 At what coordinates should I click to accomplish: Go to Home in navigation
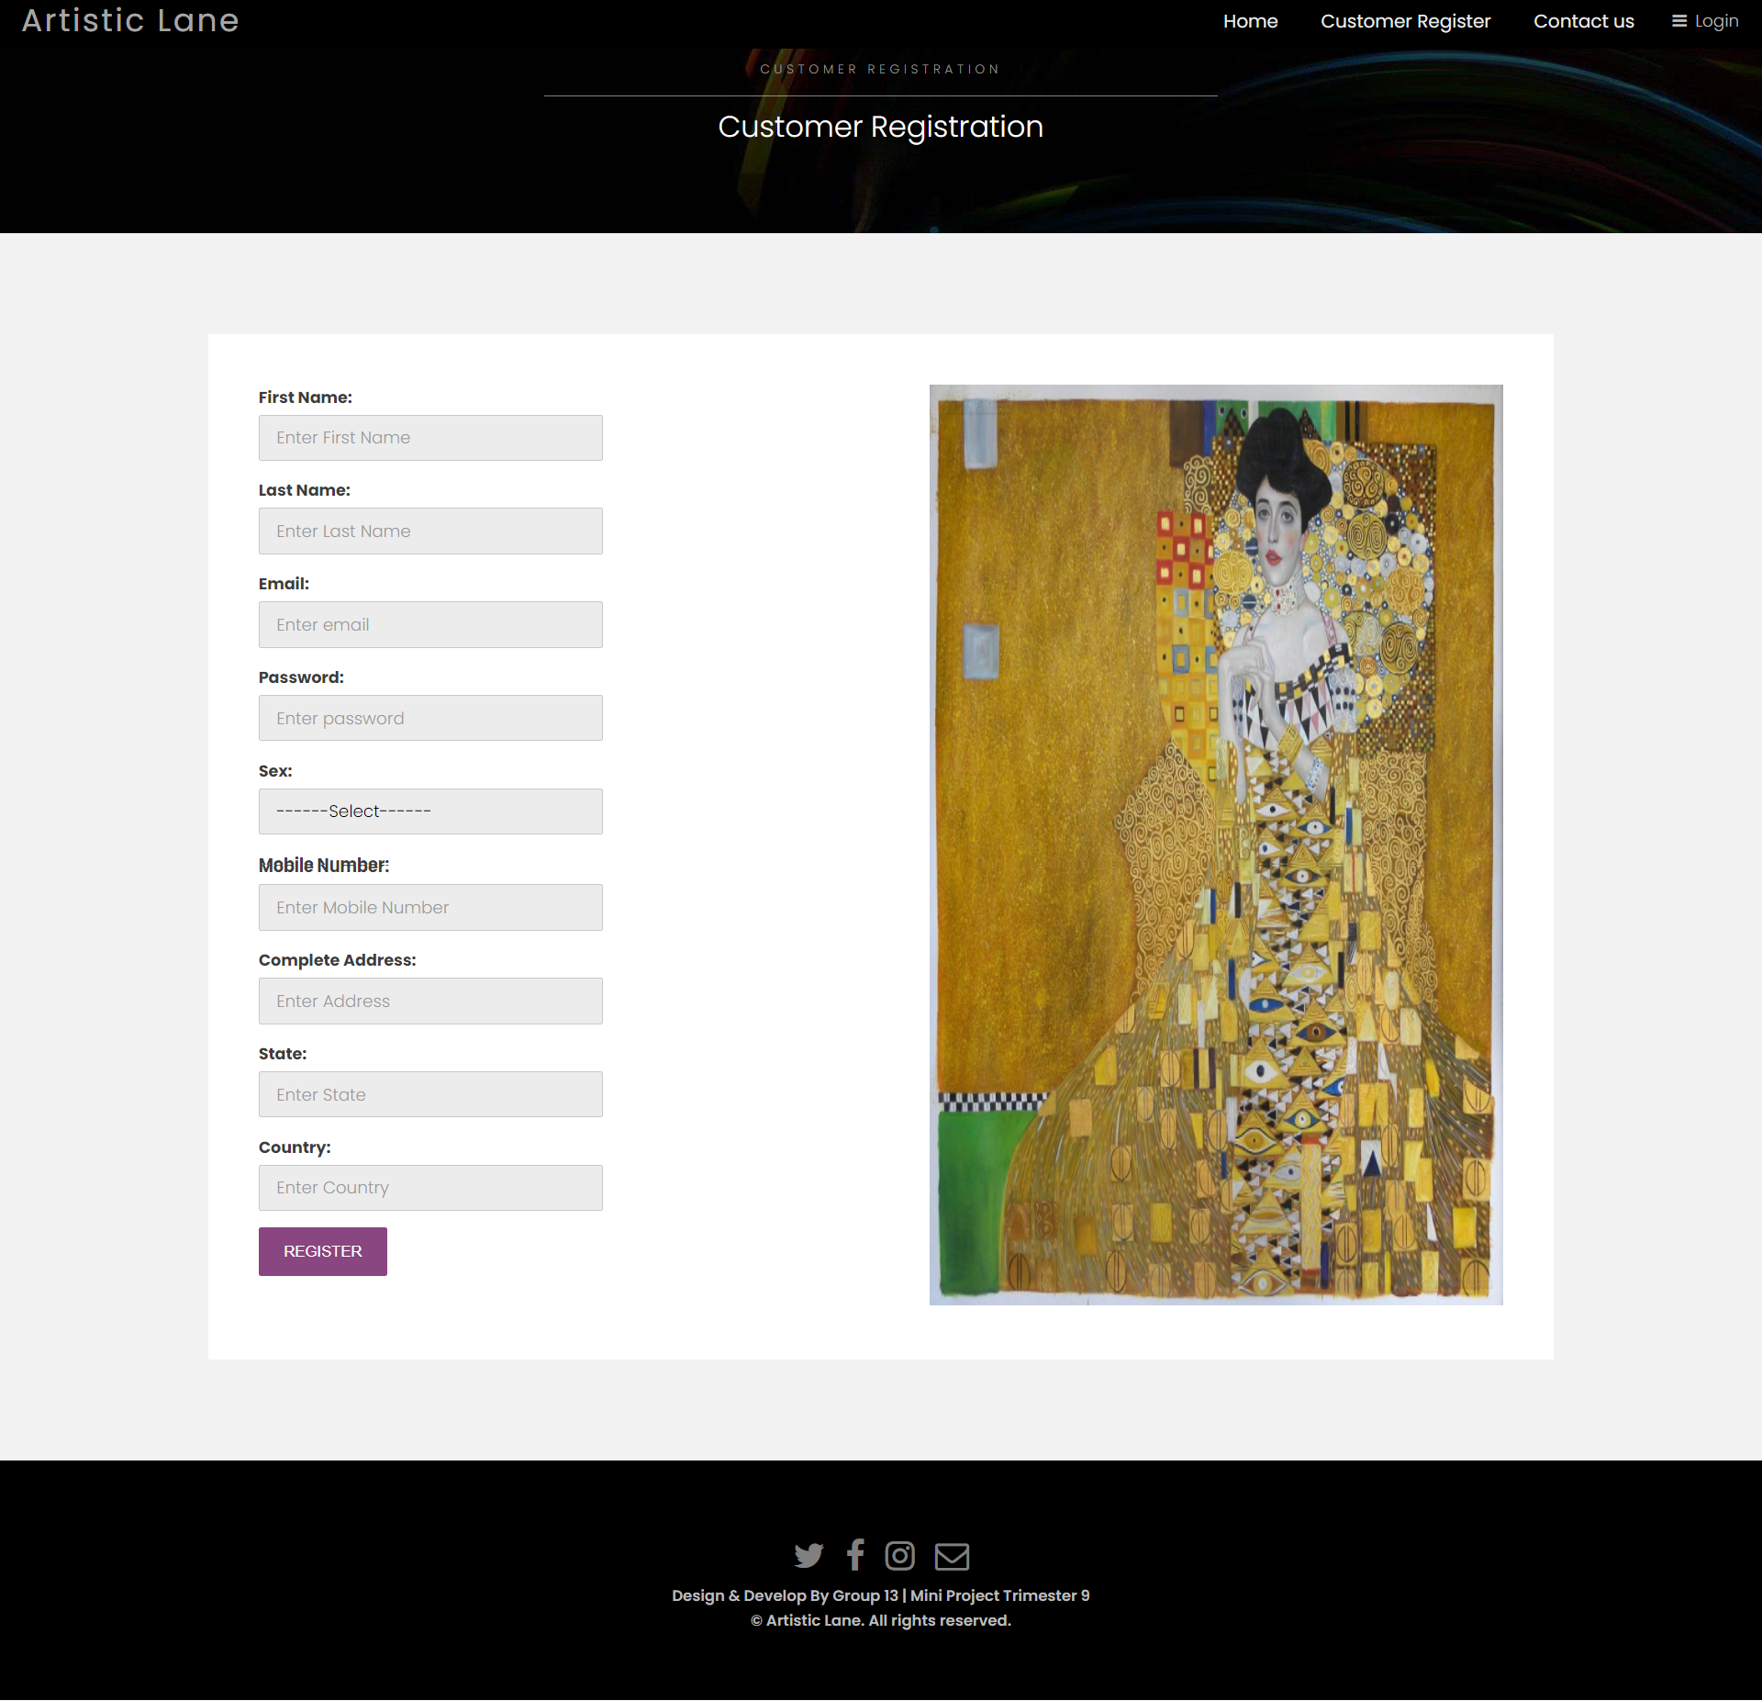(1250, 21)
